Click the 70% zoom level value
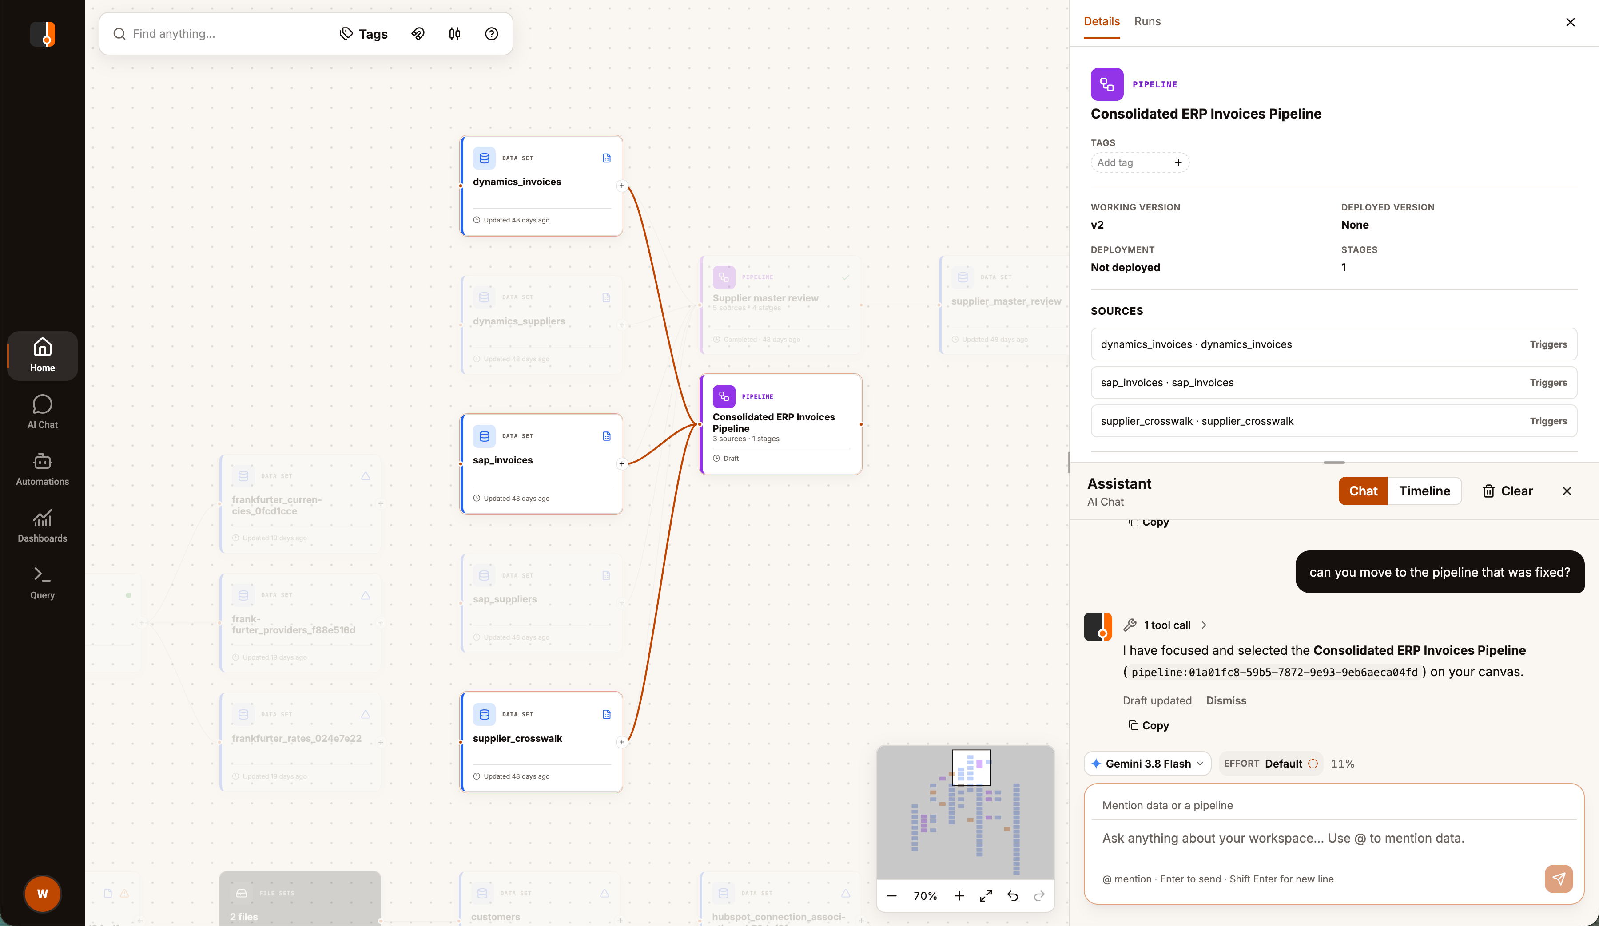This screenshot has height=926, width=1599. [925, 895]
